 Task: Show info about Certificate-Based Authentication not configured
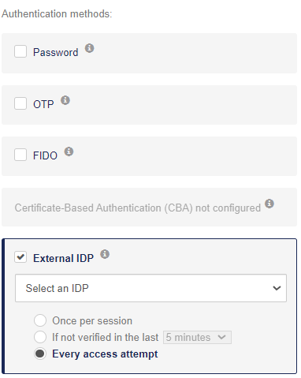click(x=269, y=204)
